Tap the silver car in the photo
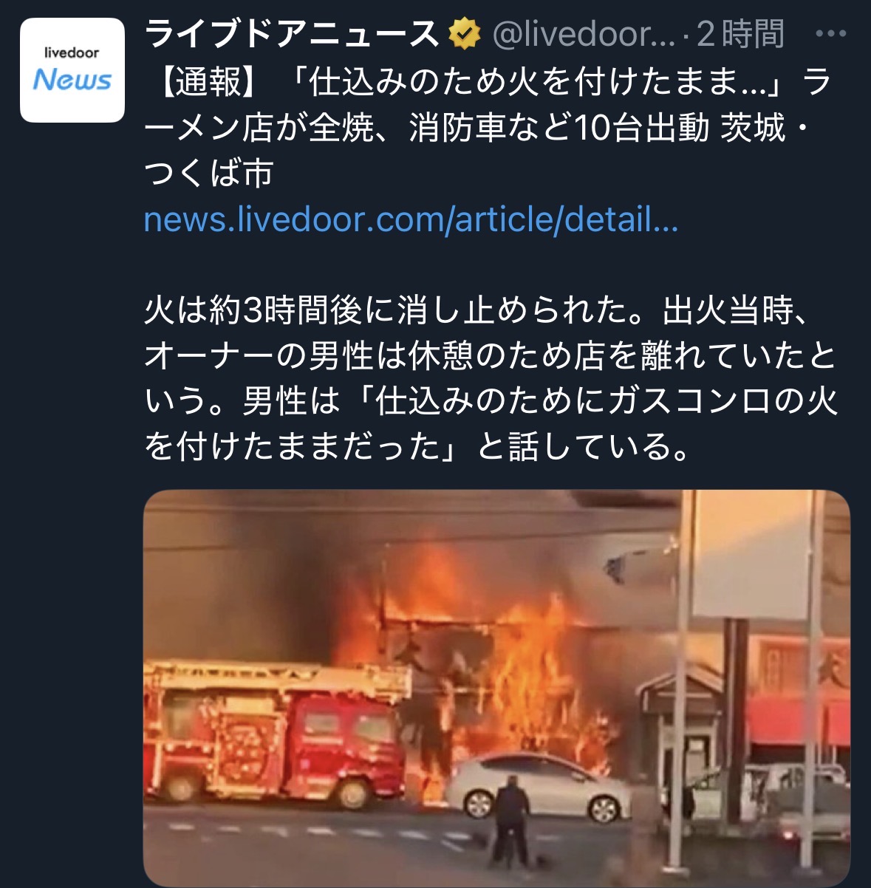The image size is (871, 888). [539, 788]
